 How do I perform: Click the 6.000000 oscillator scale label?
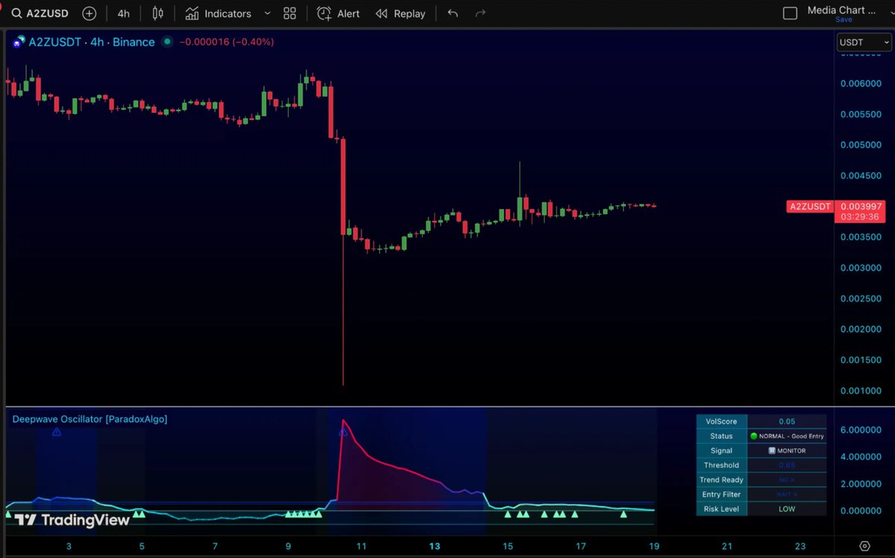click(860, 430)
